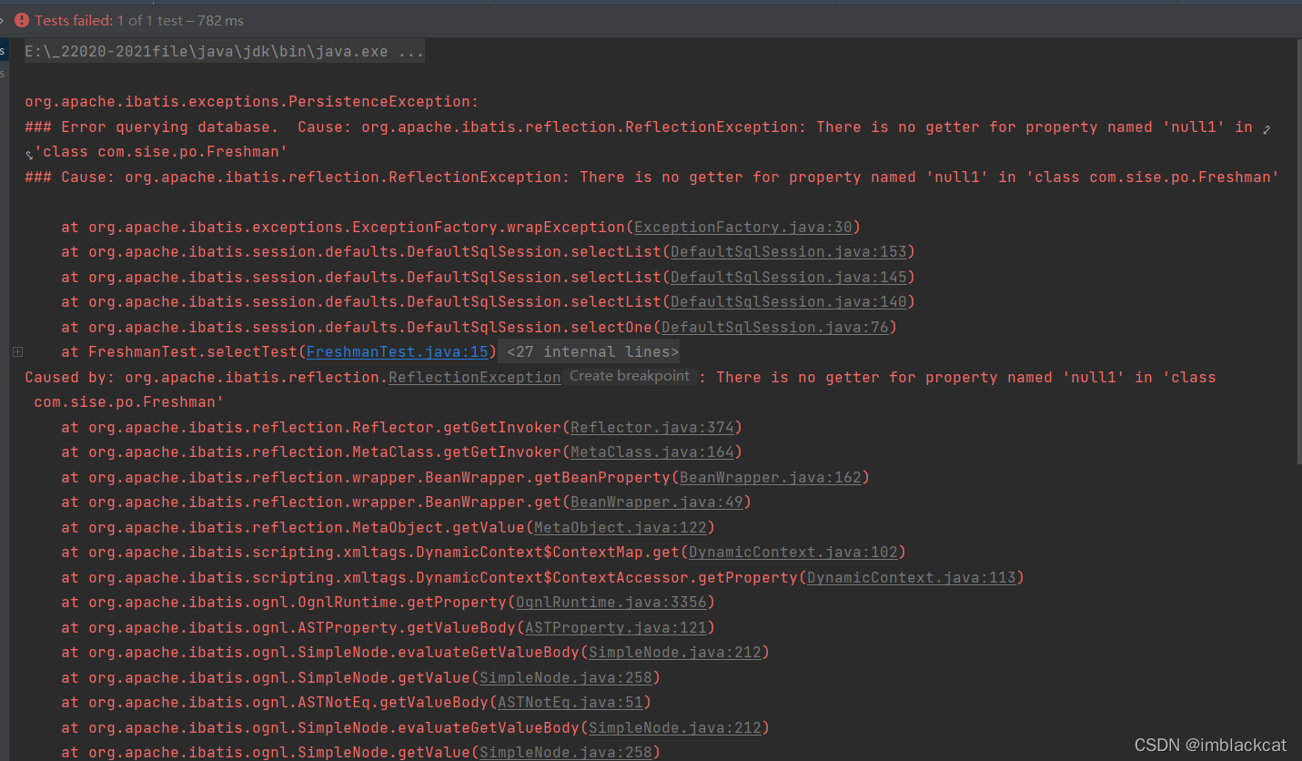The height and width of the screenshot is (761, 1302).
Task: Click the red tests failed error icon
Action: 22,20
